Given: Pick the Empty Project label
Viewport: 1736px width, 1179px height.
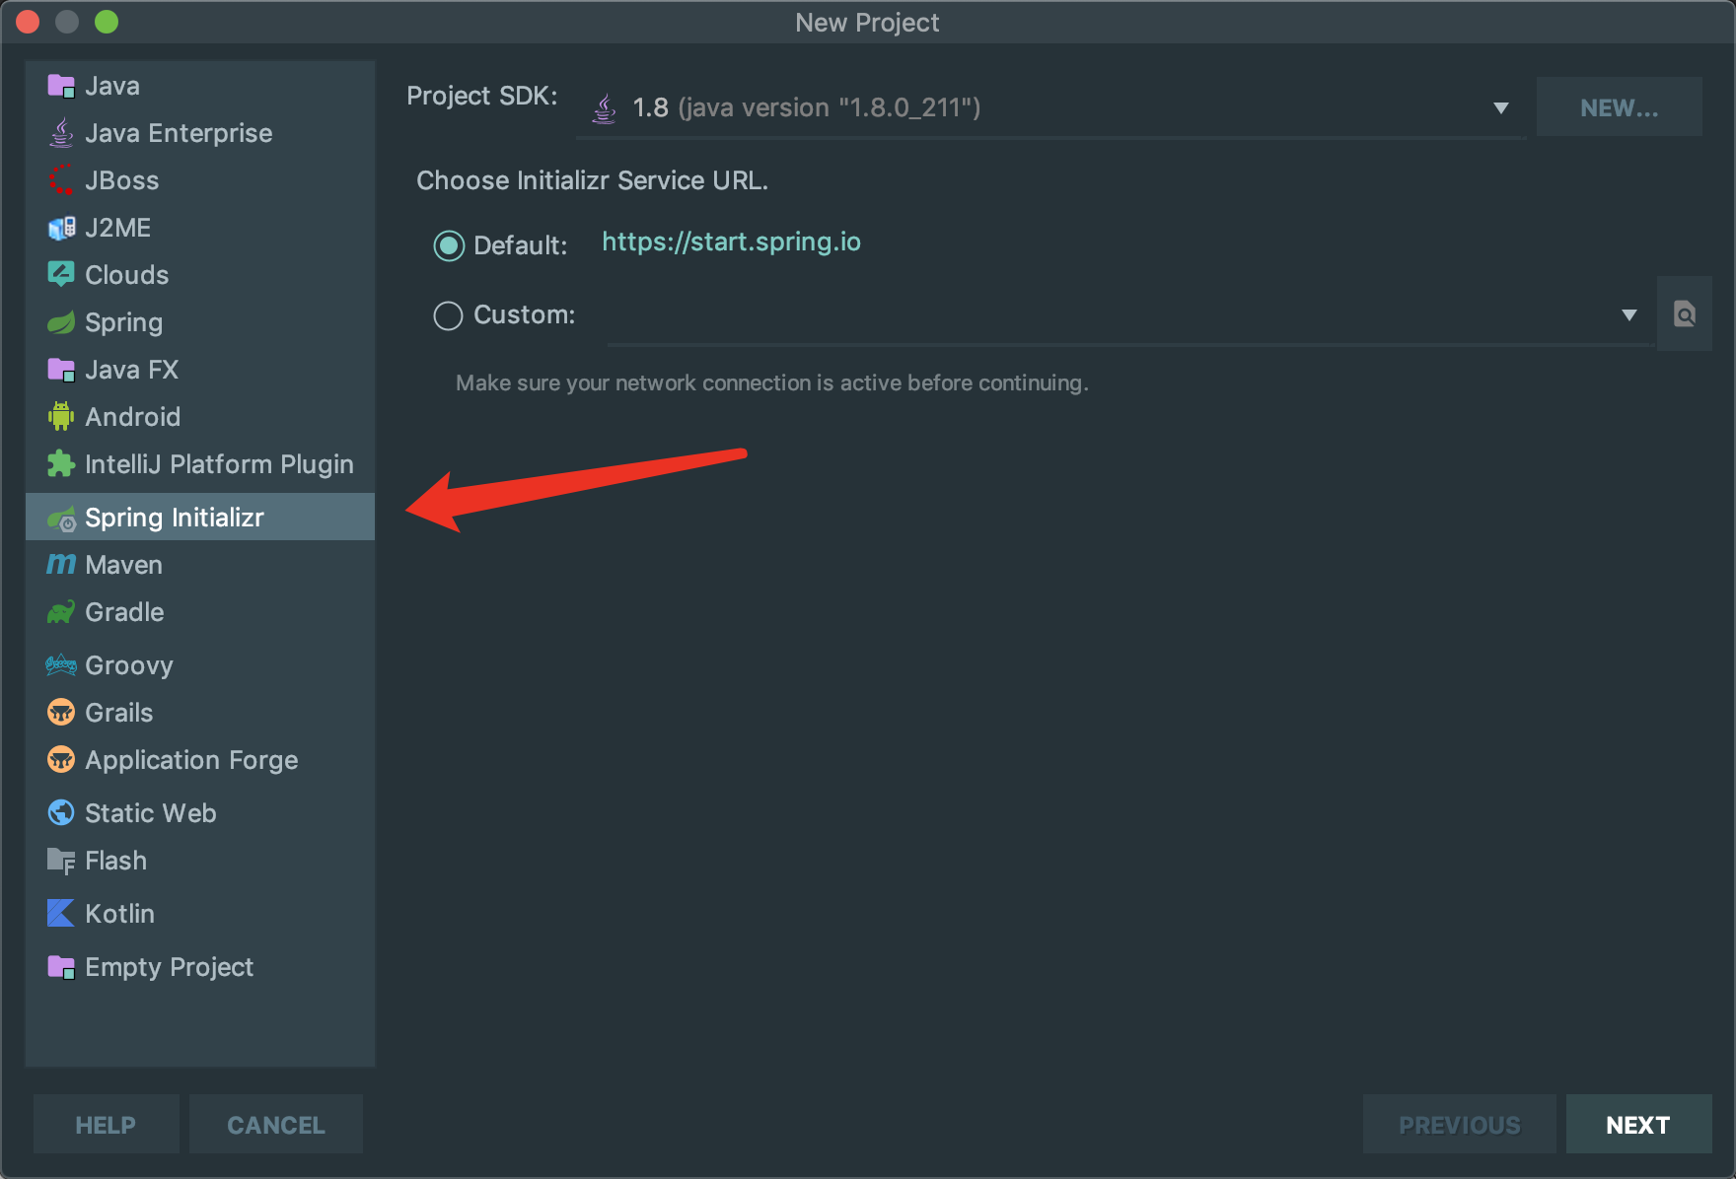Looking at the screenshot, I should pos(169,967).
